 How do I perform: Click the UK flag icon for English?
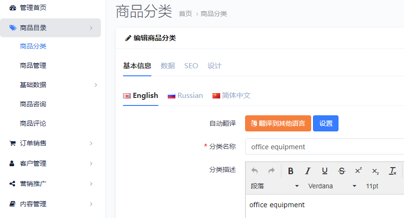(x=127, y=96)
